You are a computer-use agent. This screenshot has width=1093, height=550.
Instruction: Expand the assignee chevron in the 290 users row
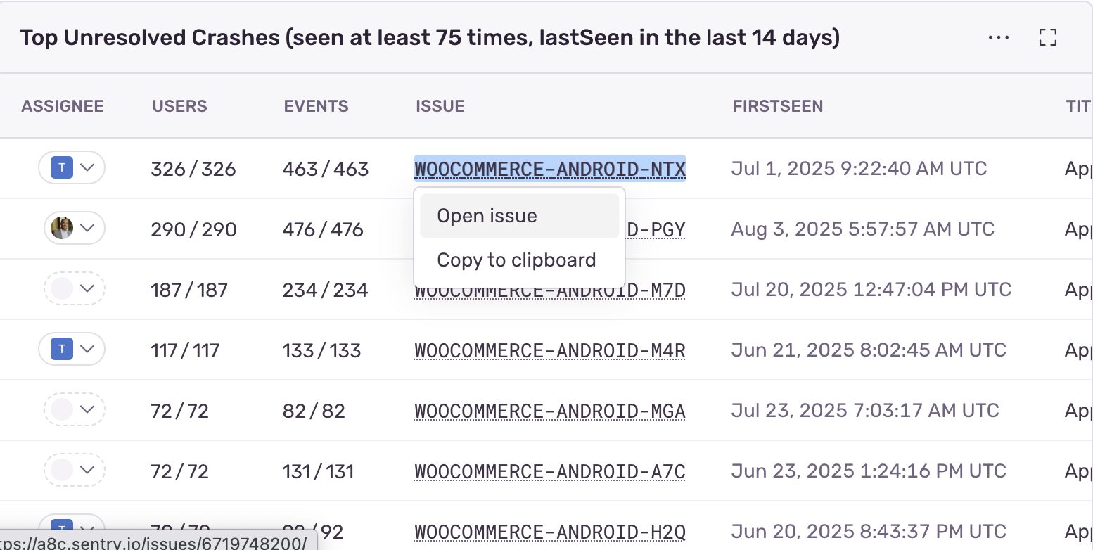click(88, 228)
